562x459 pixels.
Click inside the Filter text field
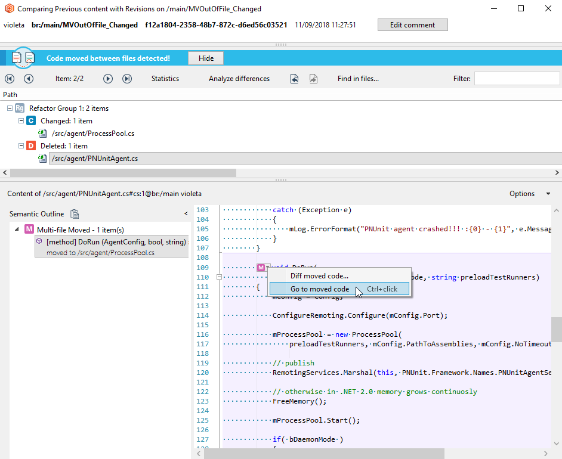(x=517, y=77)
